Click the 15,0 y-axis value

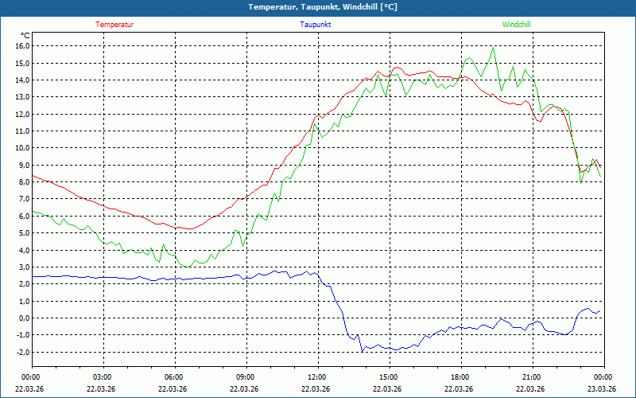(23, 63)
